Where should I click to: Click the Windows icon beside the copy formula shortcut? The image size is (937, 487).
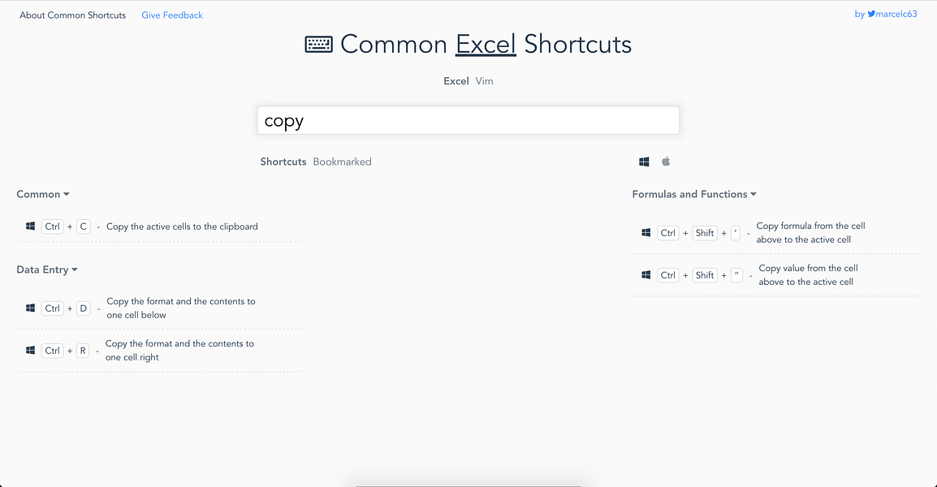(646, 233)
